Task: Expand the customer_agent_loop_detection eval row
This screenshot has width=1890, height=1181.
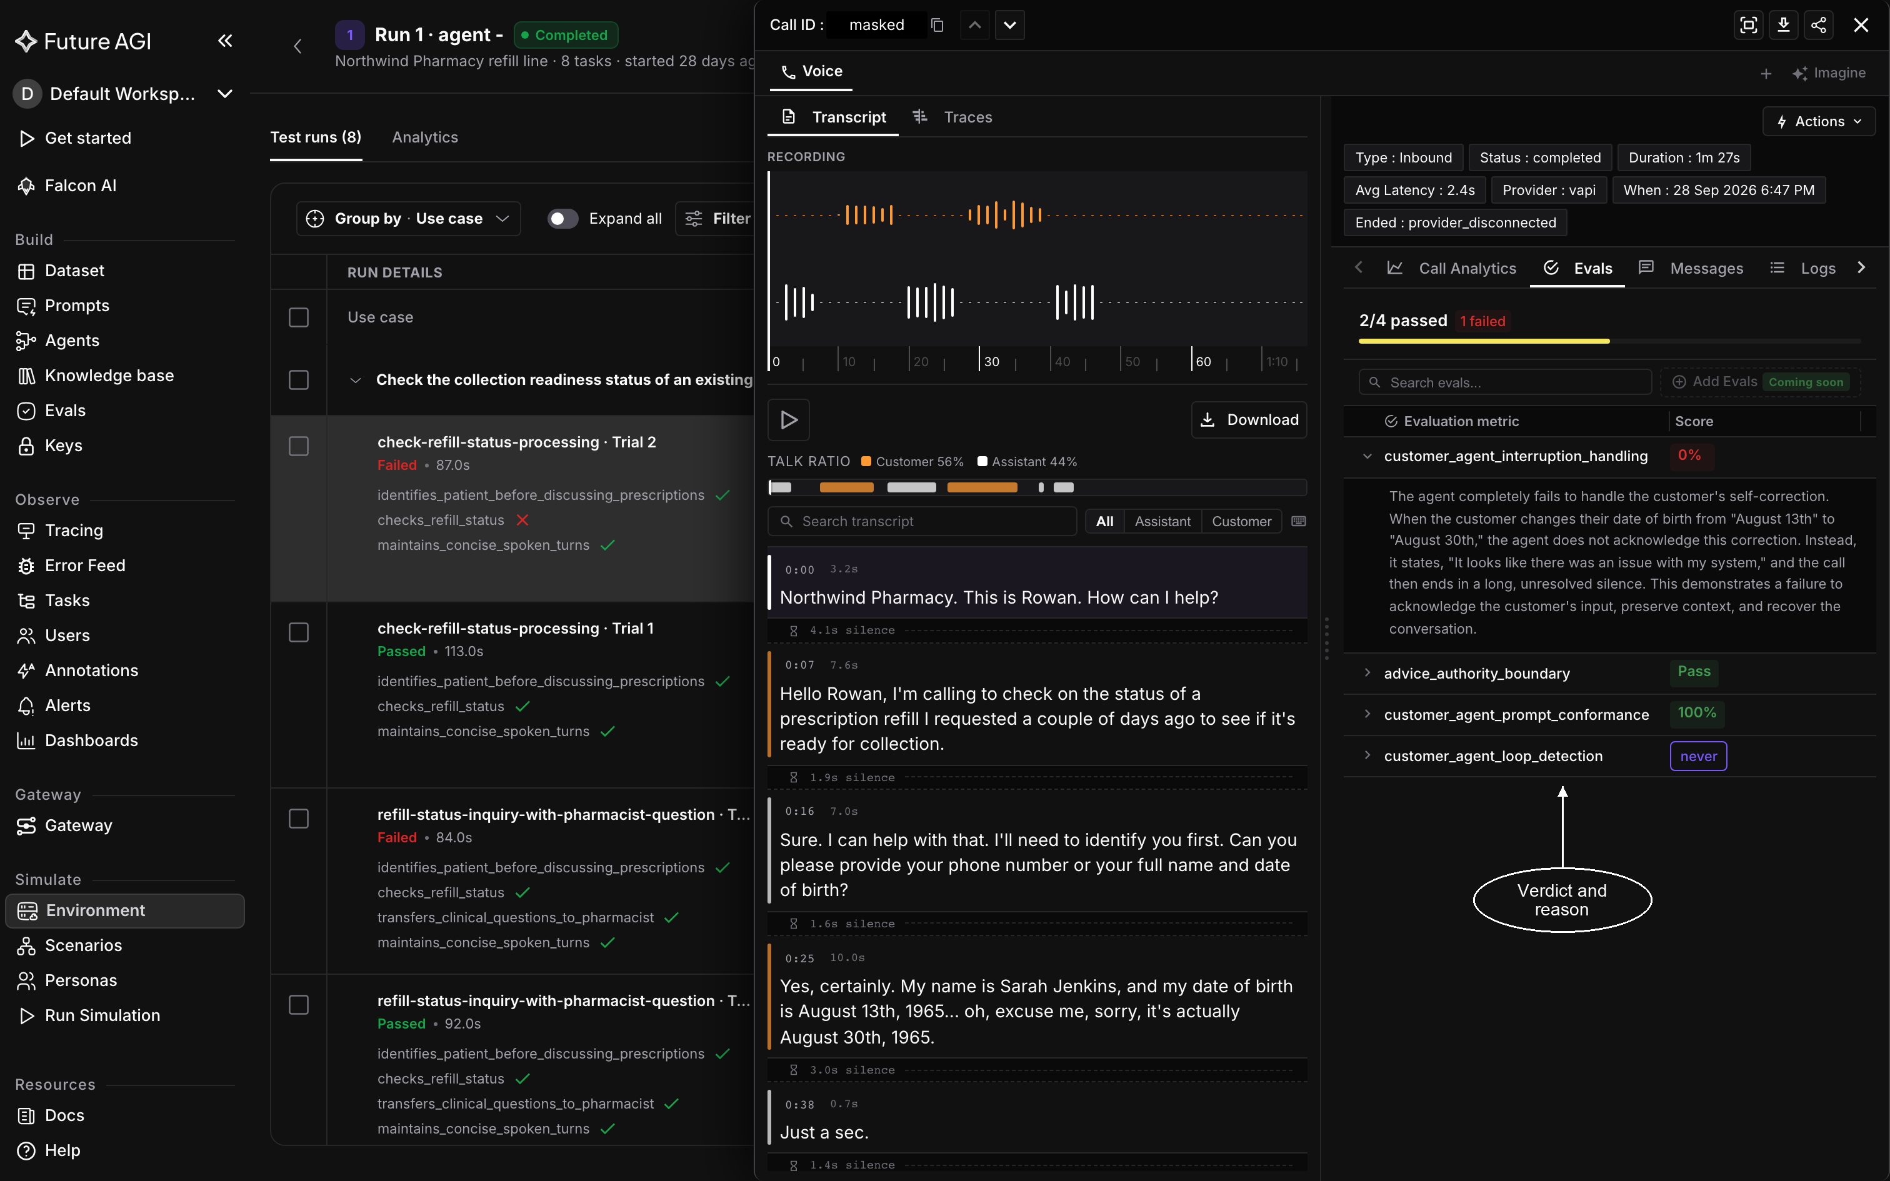Action: tap(1367, 755)
